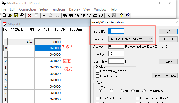The width and height of the screenshot is (179, 103).
Task: Click the yellow question mark help icon
Action: (x=122, y=15)
